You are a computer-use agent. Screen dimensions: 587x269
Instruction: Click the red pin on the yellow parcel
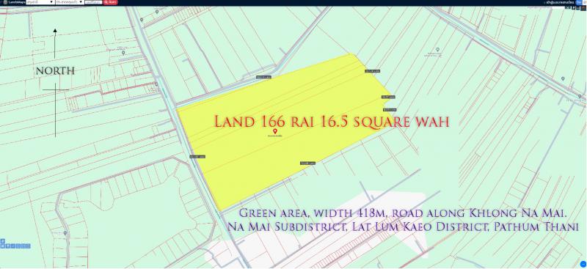point(275,131)
